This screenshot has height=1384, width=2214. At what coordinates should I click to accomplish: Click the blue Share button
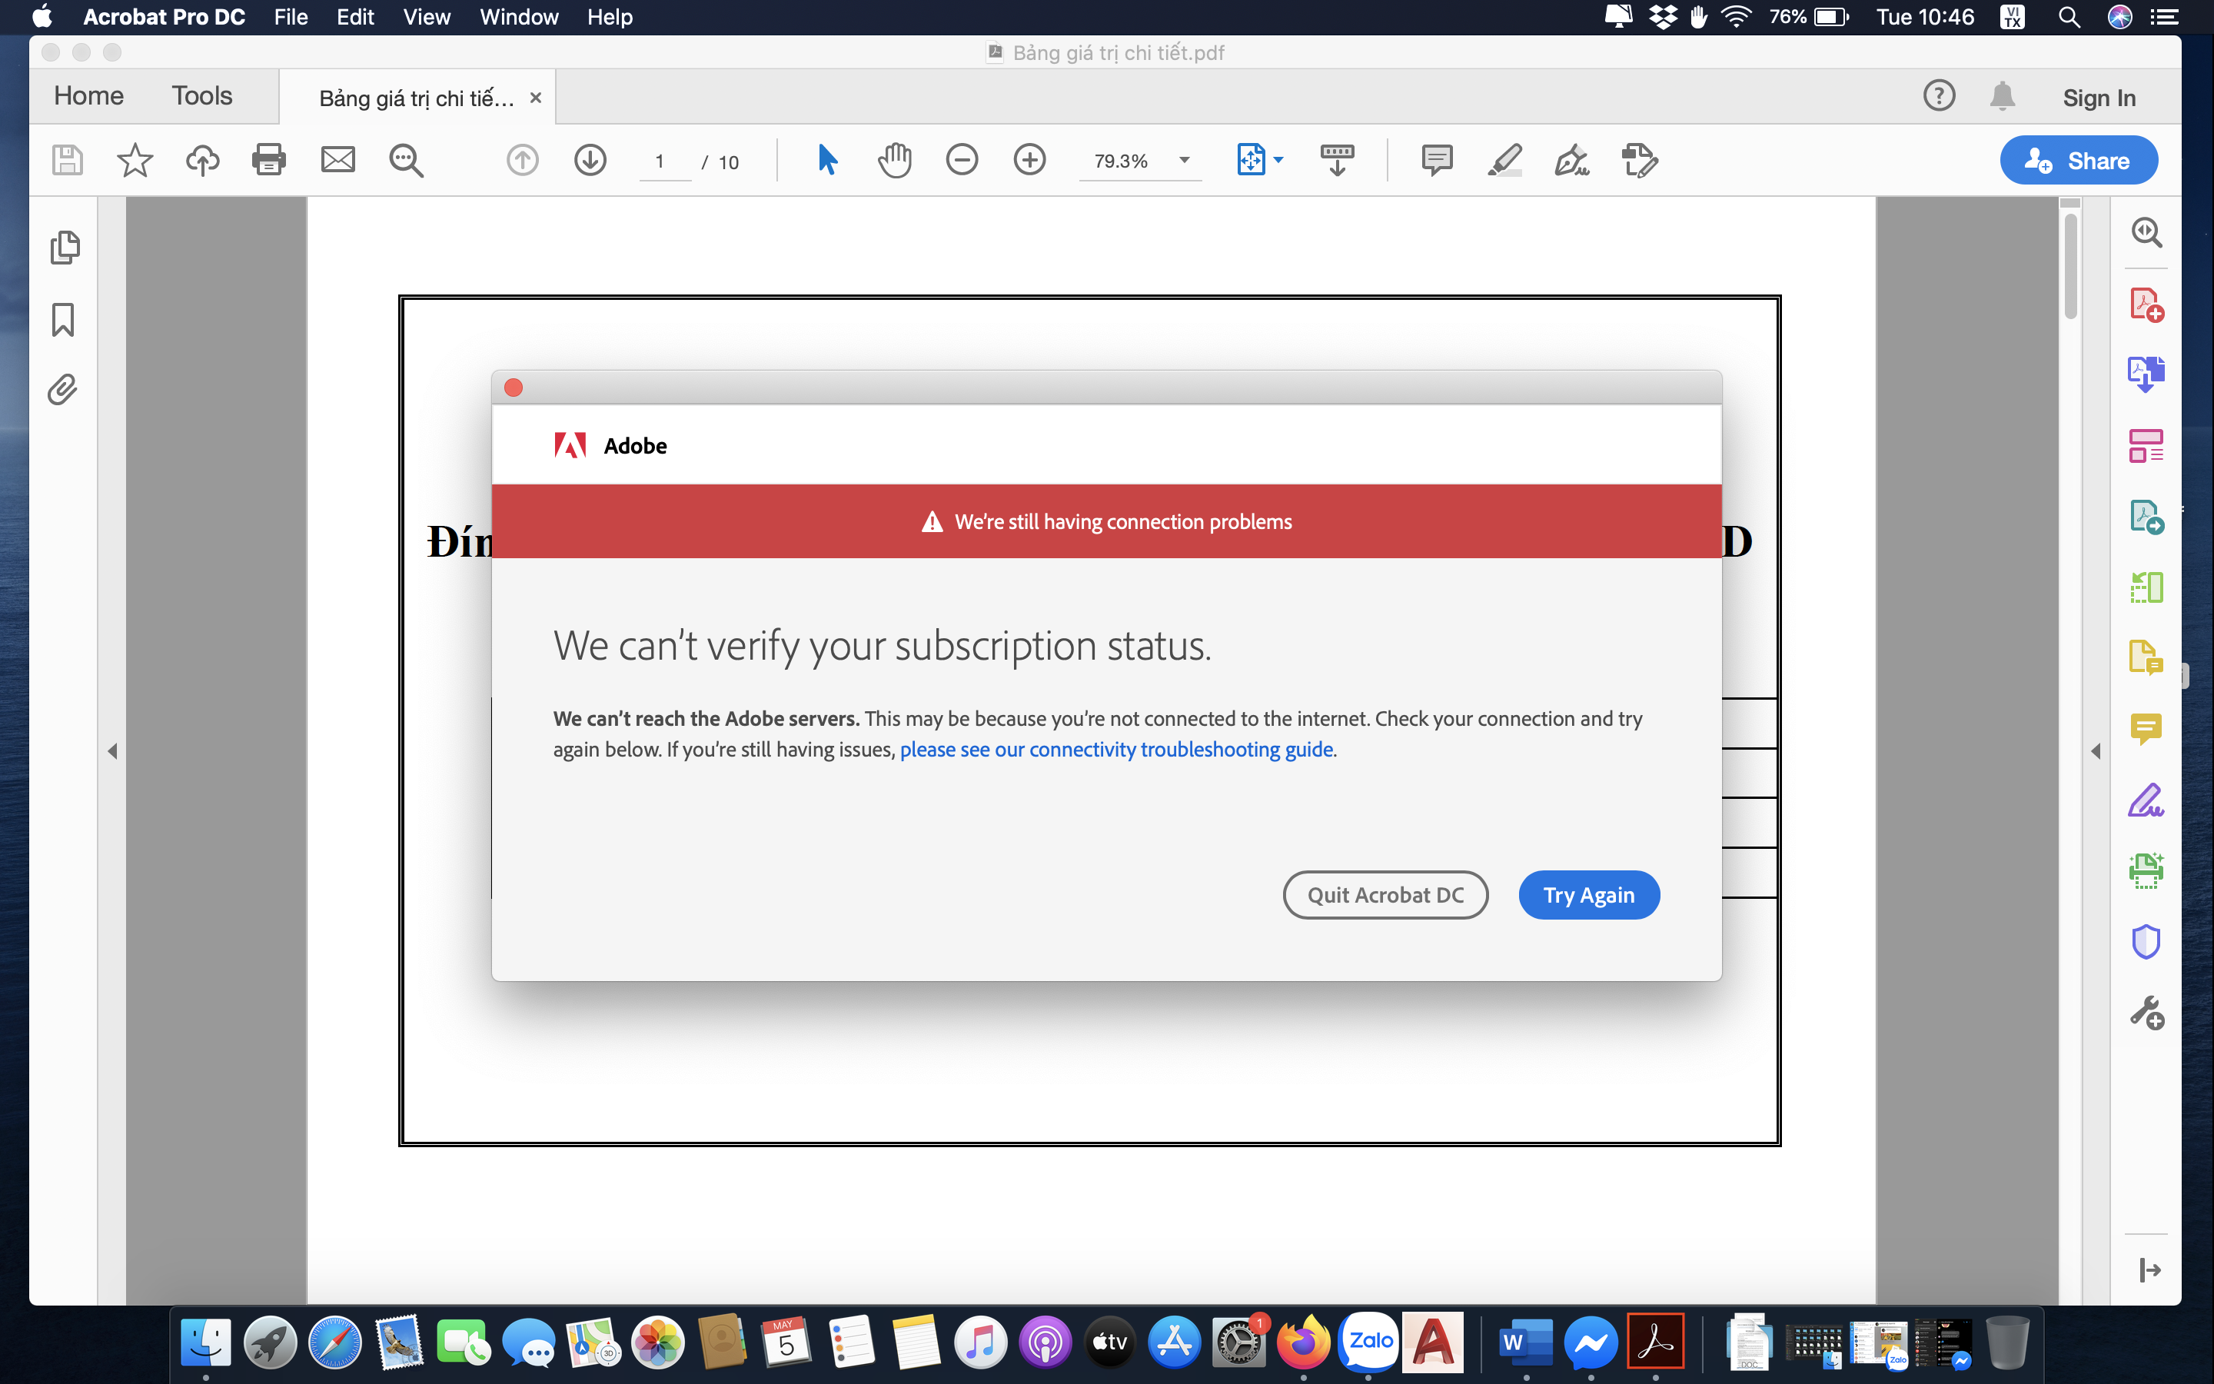coord(2079,160)
